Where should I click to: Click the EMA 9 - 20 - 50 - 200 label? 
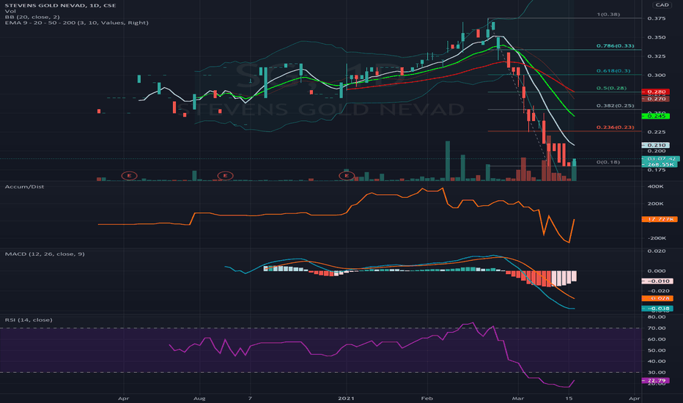tap(77, 23)
